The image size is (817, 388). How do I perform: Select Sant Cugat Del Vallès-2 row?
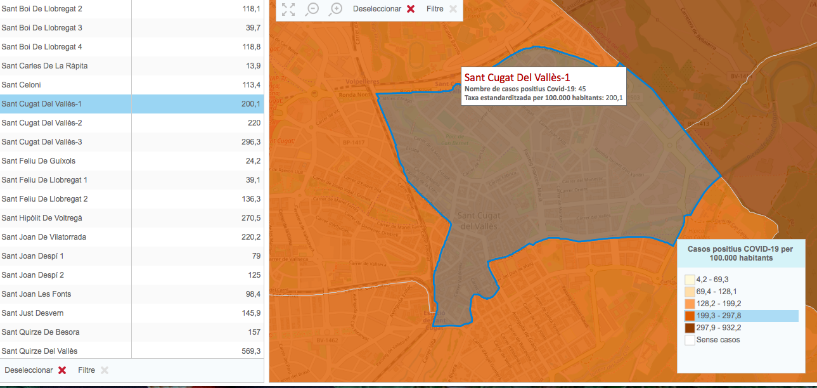(x=131, y=123)
